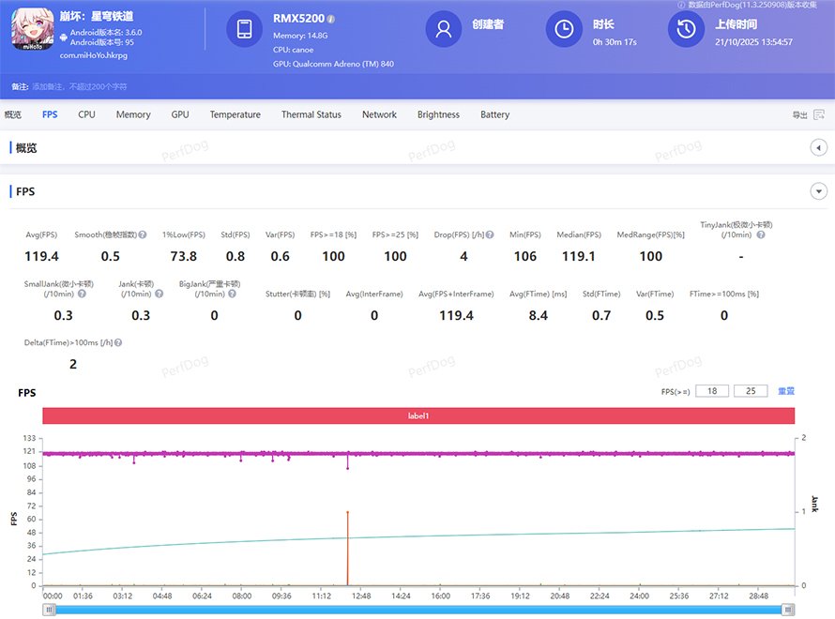
Task: Click the device tablet icon
Action: 244,29
